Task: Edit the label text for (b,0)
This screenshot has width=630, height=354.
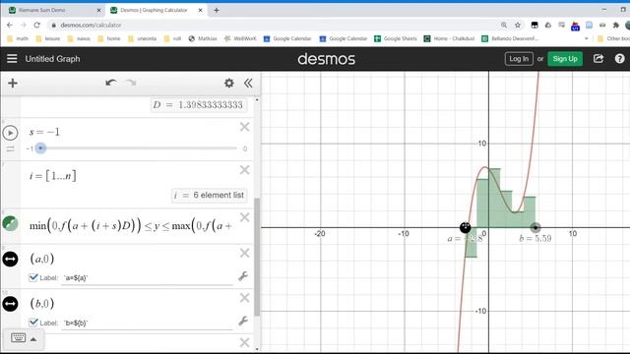Action: 147,323
